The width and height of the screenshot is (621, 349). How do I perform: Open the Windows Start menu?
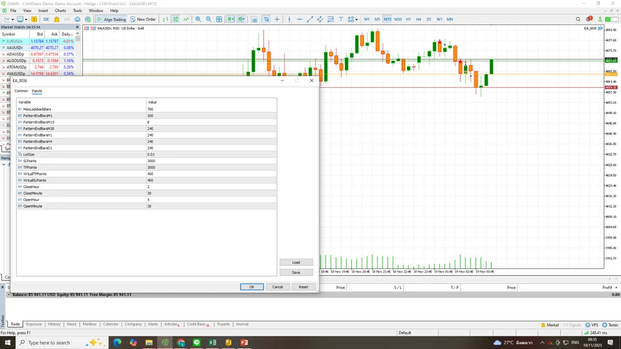(x=8, y=343)
